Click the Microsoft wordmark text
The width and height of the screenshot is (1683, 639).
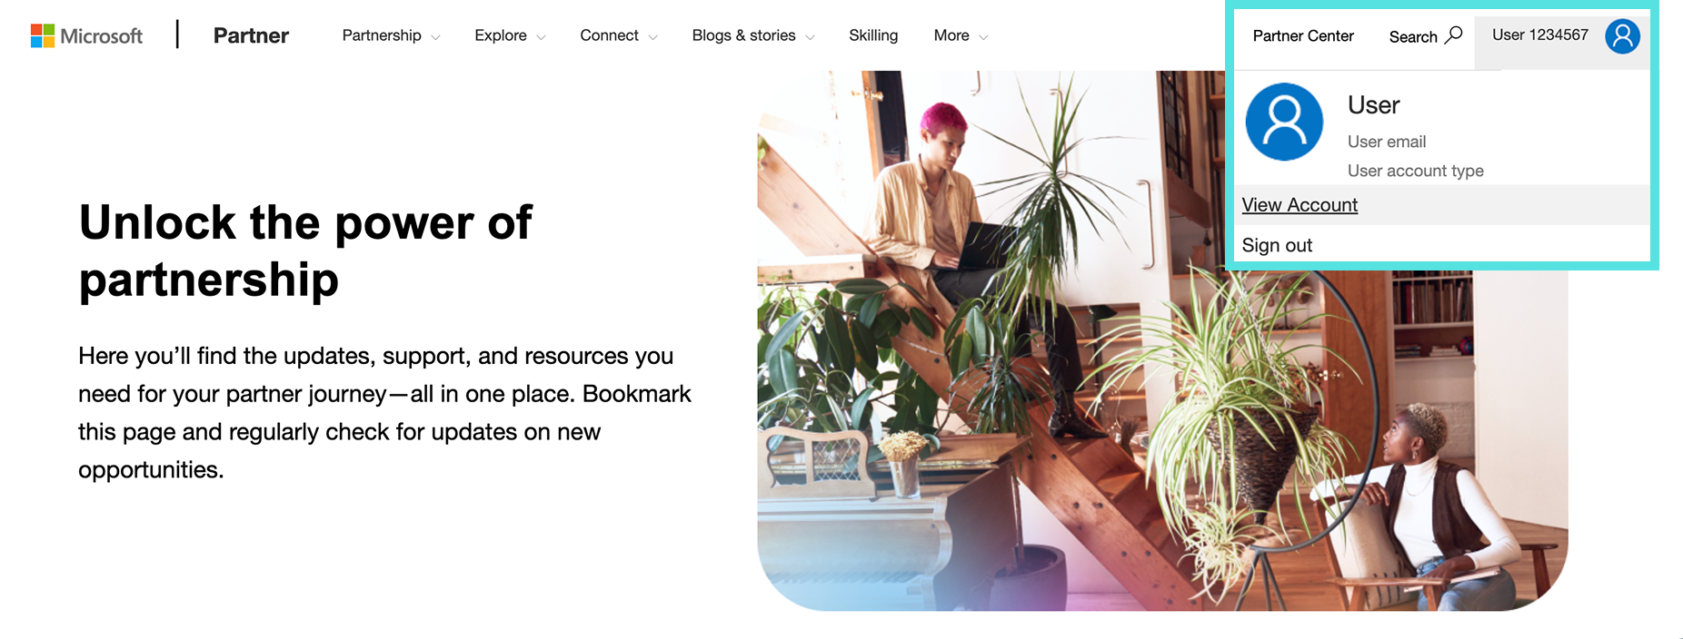(102, 36)
